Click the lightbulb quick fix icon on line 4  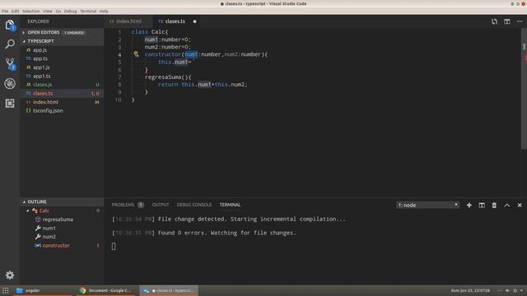click(x=136, y=54)
